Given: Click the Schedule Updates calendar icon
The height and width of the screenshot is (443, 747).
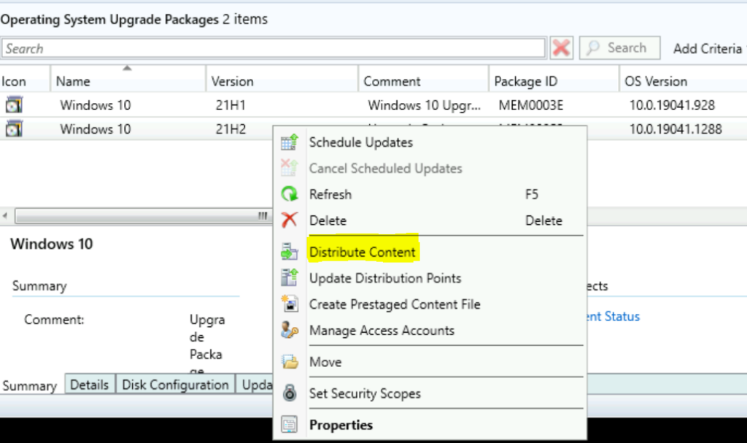Looking at the screenshot, I should (x=289, y=142).
